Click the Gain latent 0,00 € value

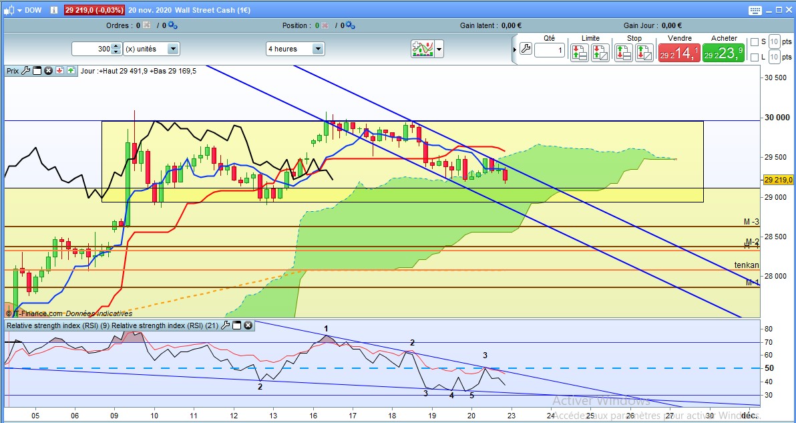click(x=512, y=25)
